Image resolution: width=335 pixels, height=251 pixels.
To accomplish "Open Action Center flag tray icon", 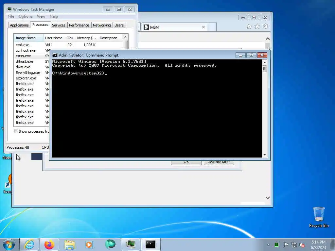I will [x=286, y=244].
